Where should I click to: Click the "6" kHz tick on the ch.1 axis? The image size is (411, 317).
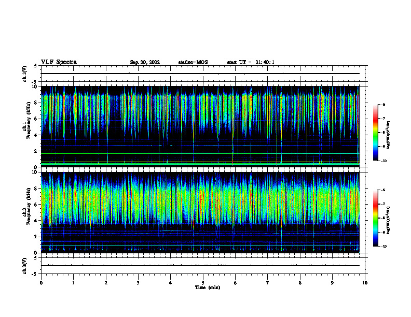(36, 119)
